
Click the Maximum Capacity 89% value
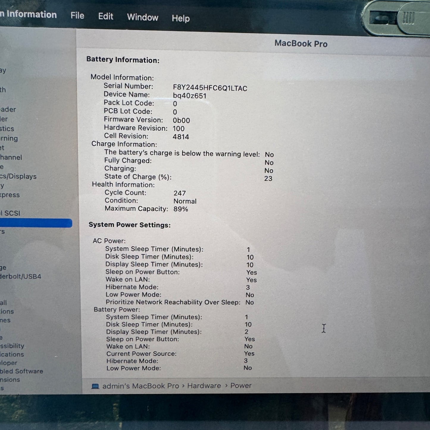click(181, 209)
